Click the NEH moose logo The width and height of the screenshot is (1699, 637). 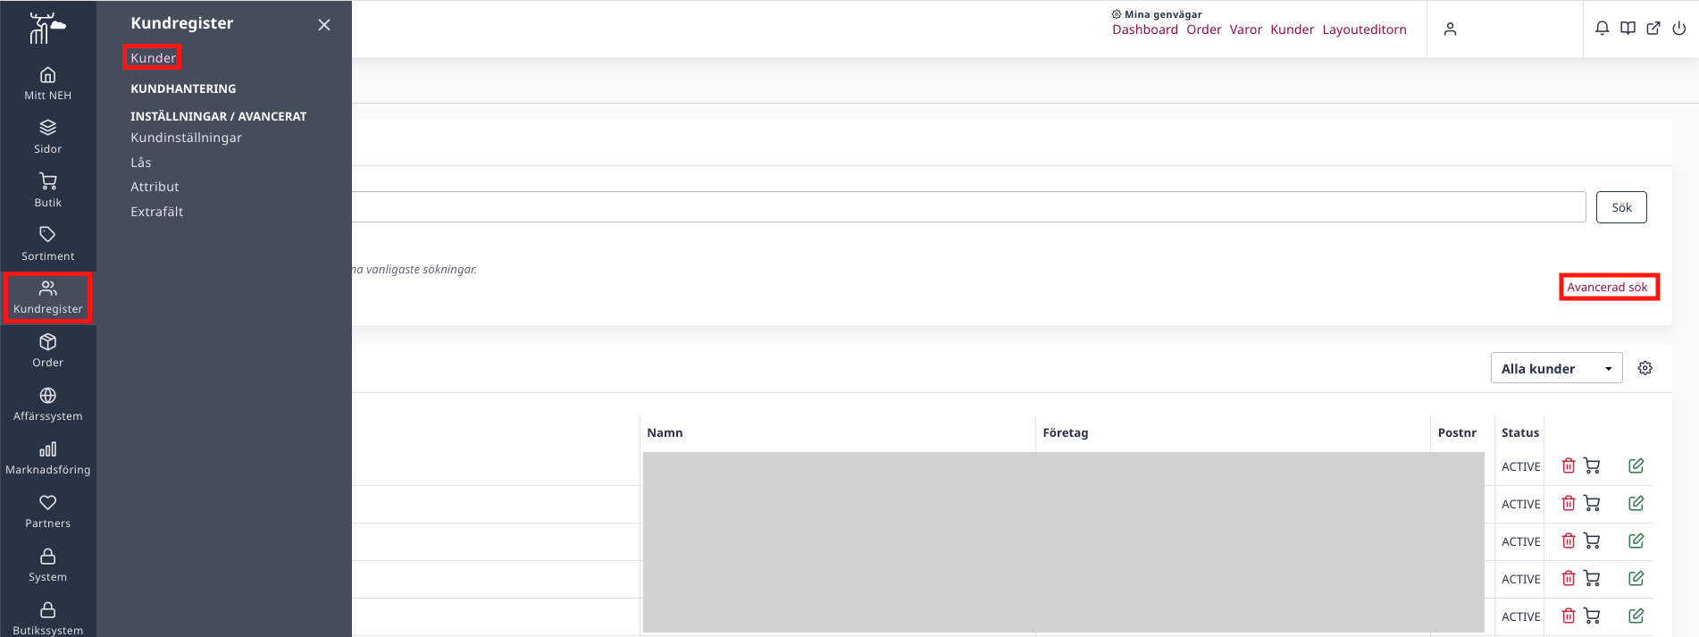click(x=46, y=29)
